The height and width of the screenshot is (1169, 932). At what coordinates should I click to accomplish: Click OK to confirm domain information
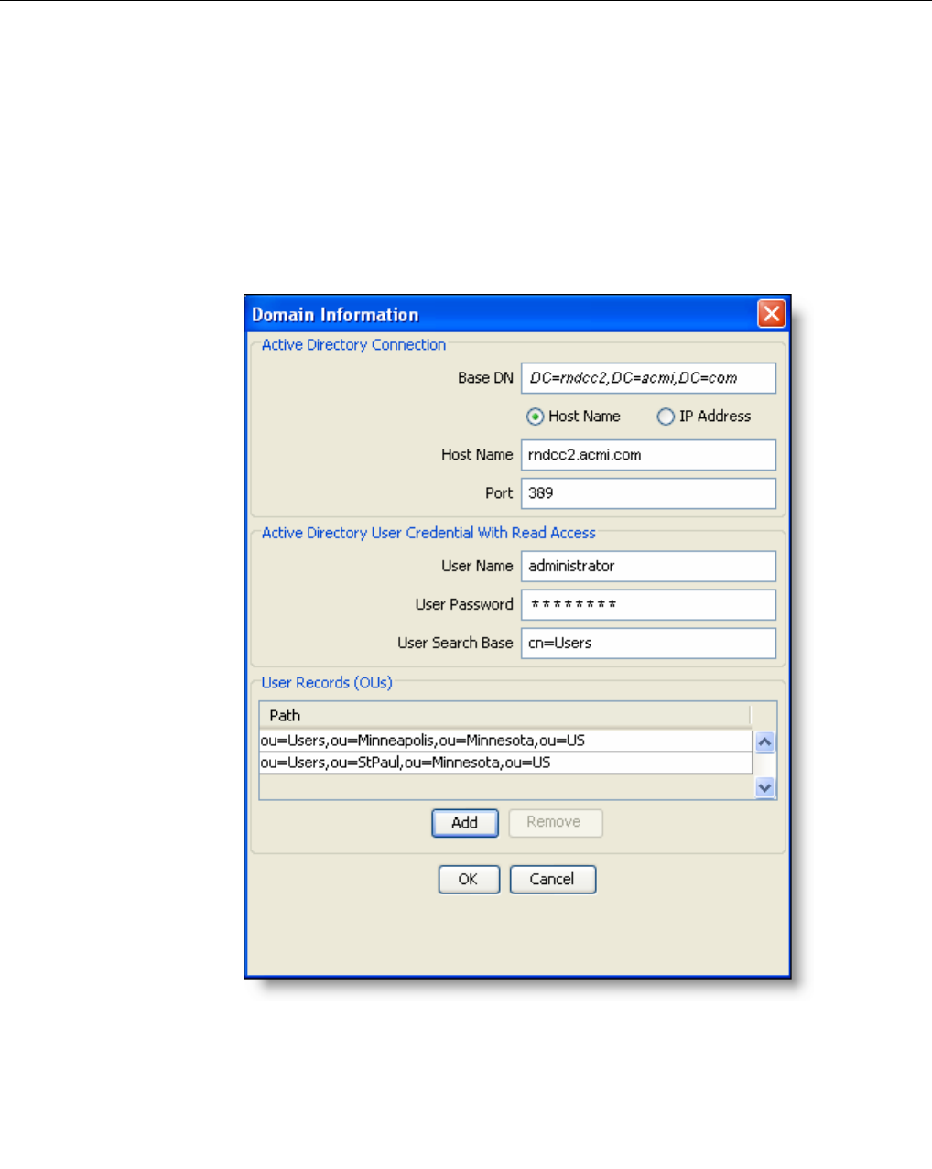tap(469, 880)
